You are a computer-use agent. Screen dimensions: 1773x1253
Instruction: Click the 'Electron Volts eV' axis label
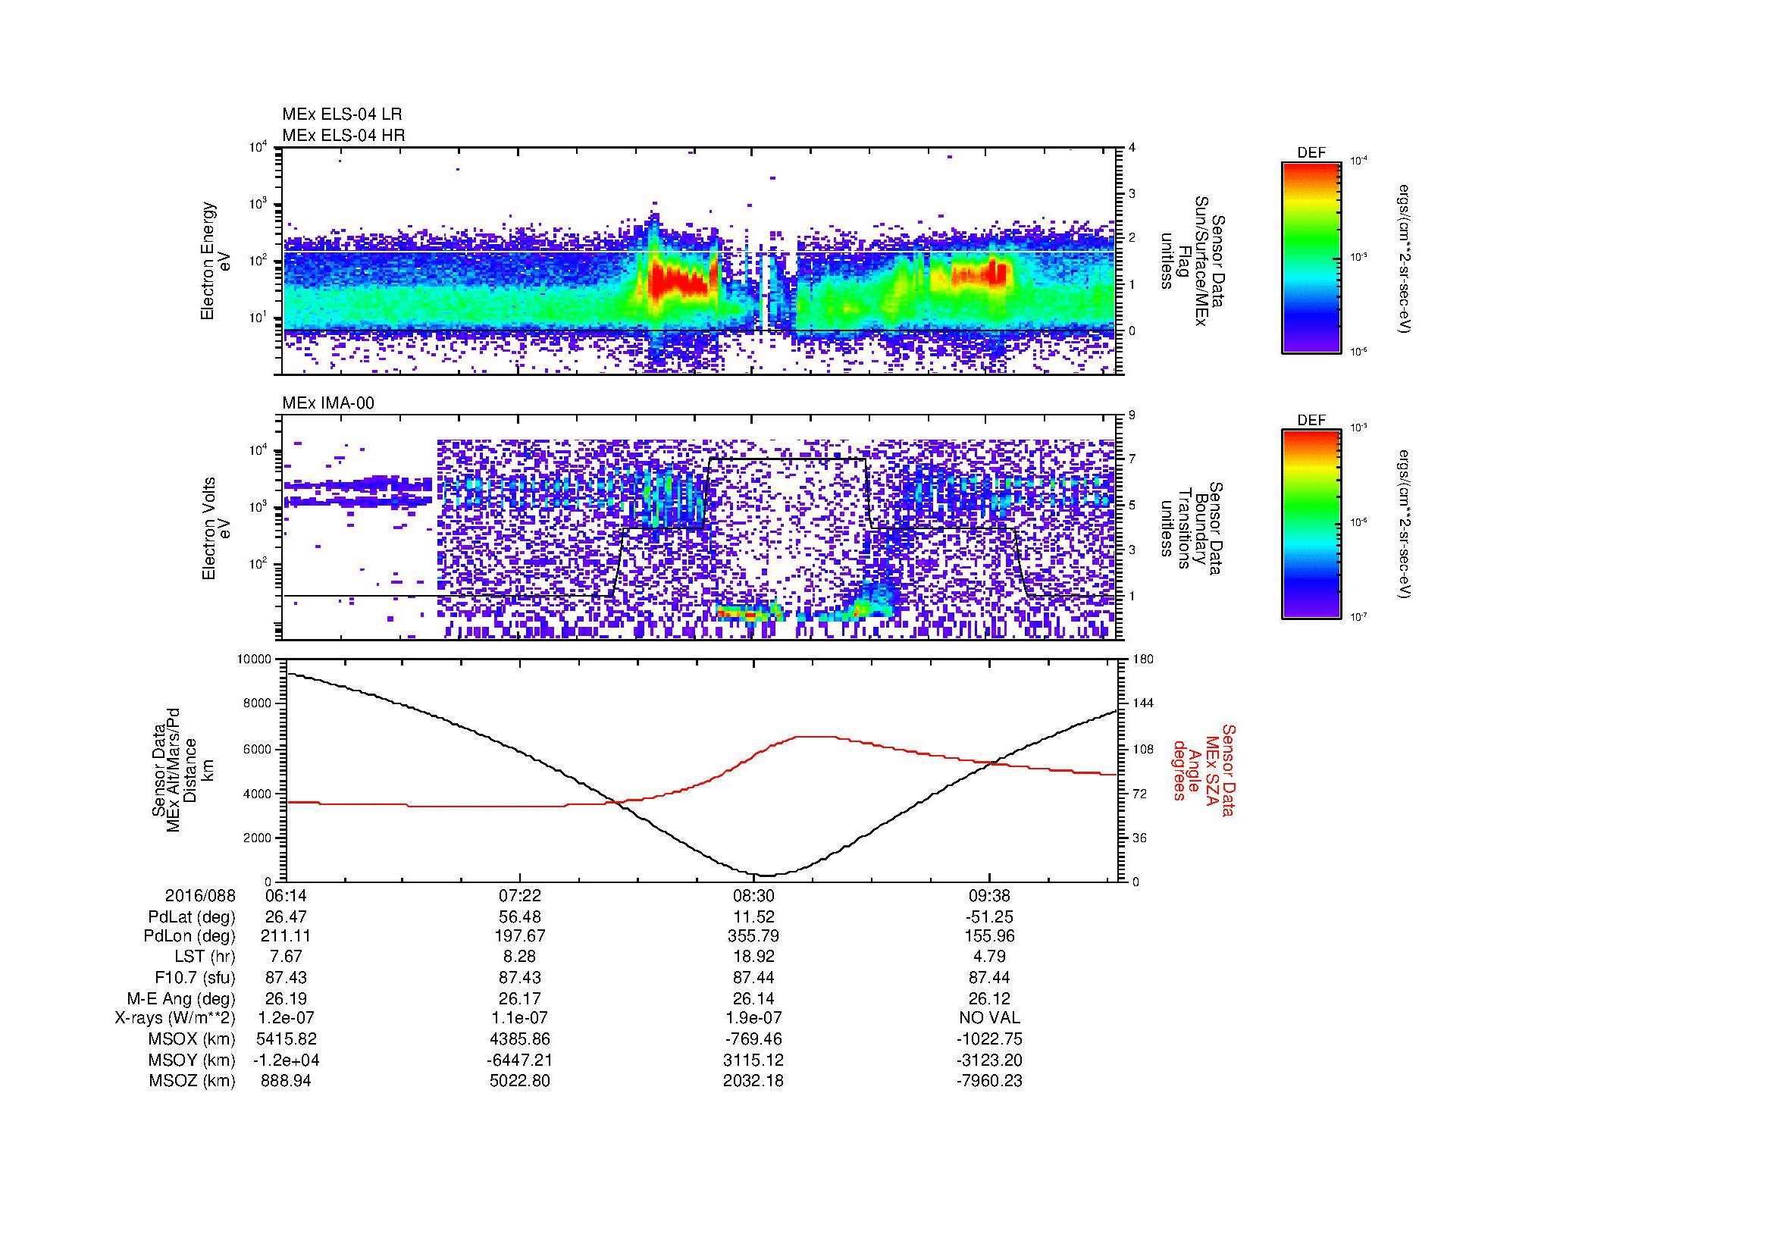pos(215,528)
